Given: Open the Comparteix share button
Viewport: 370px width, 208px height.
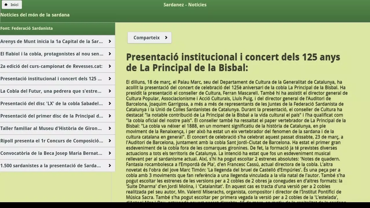Looking at the screenshot, I should [x=149, y=38].
